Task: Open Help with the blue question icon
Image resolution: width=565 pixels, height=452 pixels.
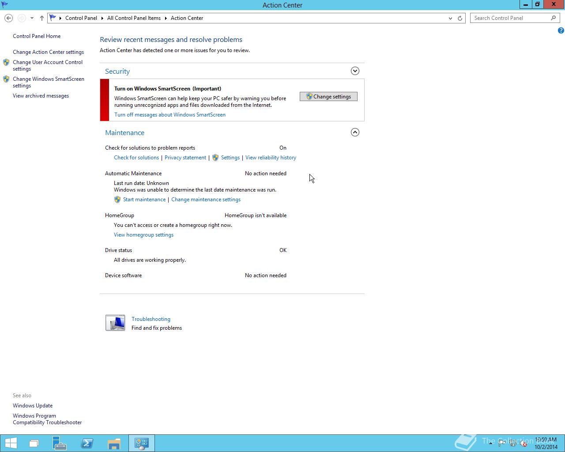Action: [561, 30]
